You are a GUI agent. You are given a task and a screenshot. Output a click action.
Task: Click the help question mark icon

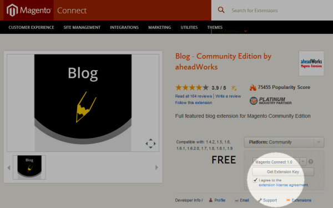311,162
